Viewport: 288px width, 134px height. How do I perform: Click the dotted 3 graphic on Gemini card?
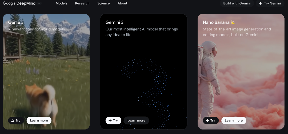(x=147, y=94)
